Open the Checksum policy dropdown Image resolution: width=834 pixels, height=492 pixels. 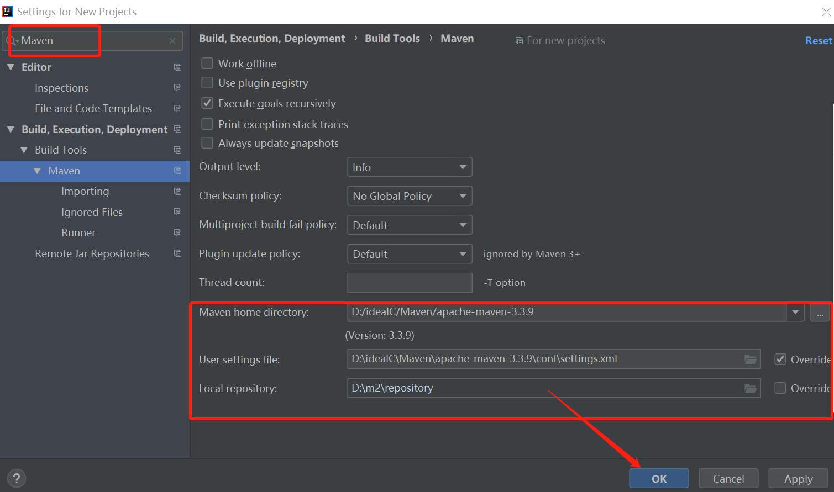click(410, 196)
